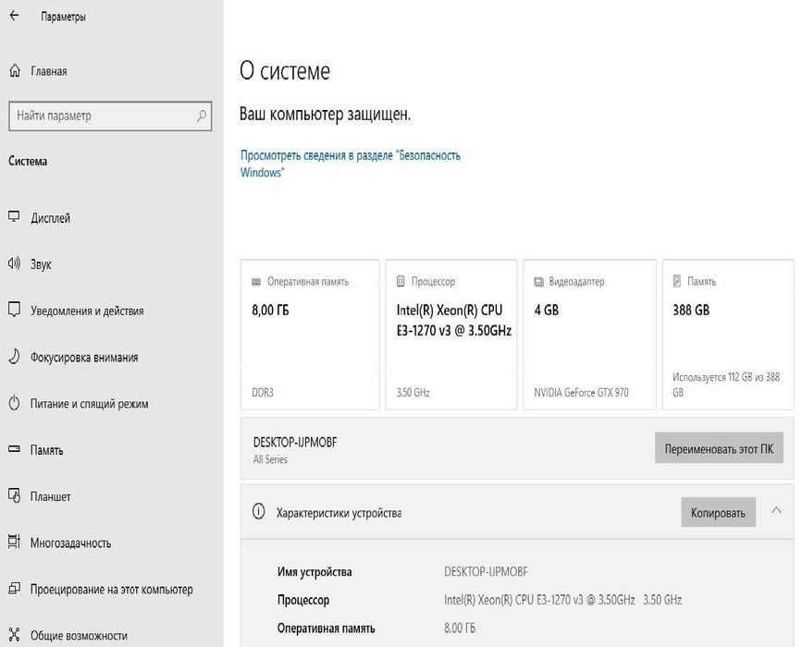Viewport: 802px width, 647px height.
Task: Open the Дисплей settings page
Action: 50,218
